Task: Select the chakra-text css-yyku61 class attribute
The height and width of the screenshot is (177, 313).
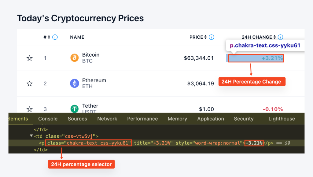Action: (89, 143)
